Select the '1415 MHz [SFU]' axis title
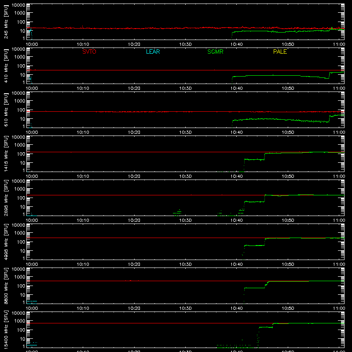 pyautogui.click(x=6, y=154)
